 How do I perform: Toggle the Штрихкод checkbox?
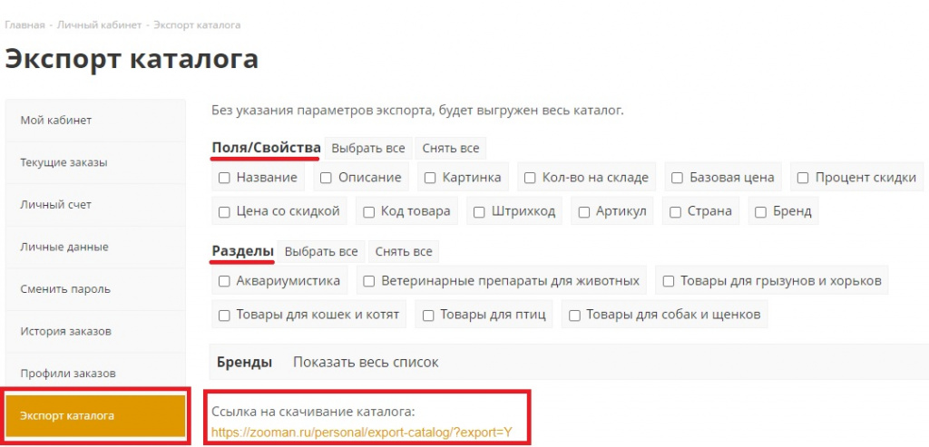coord(480,211)
